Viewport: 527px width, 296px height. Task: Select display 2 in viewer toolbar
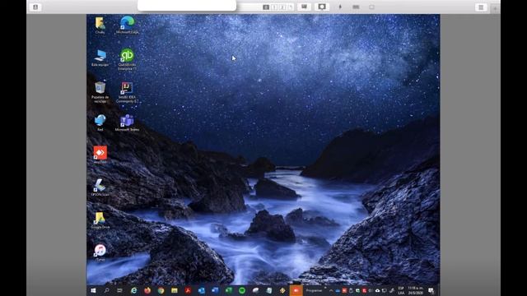coord(282,7)
